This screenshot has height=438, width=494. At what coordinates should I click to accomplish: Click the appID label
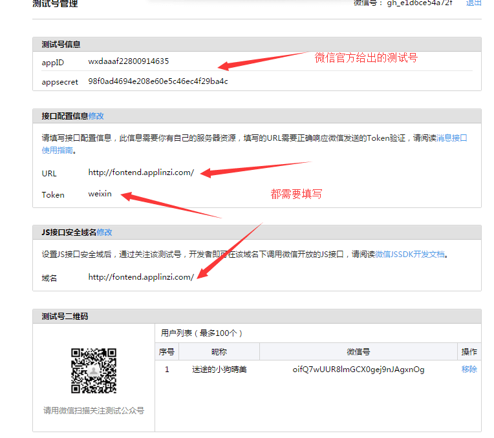(52, 63)
